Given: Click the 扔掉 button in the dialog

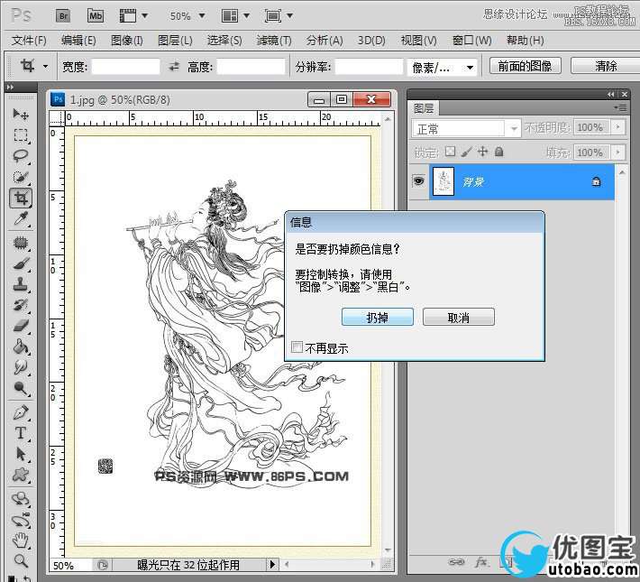Looking at the screenshot, I should tap(378, 318).
